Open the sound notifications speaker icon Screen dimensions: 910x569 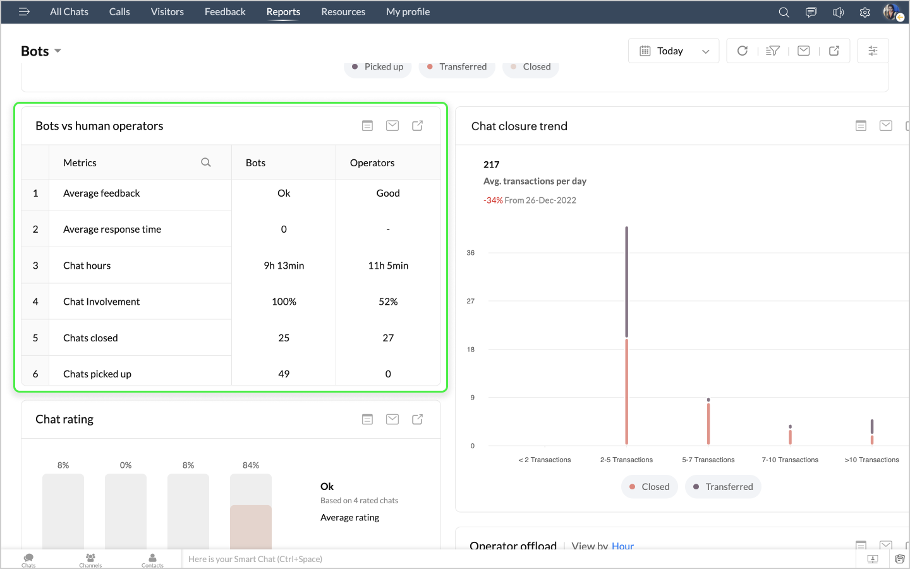[838, 12]
